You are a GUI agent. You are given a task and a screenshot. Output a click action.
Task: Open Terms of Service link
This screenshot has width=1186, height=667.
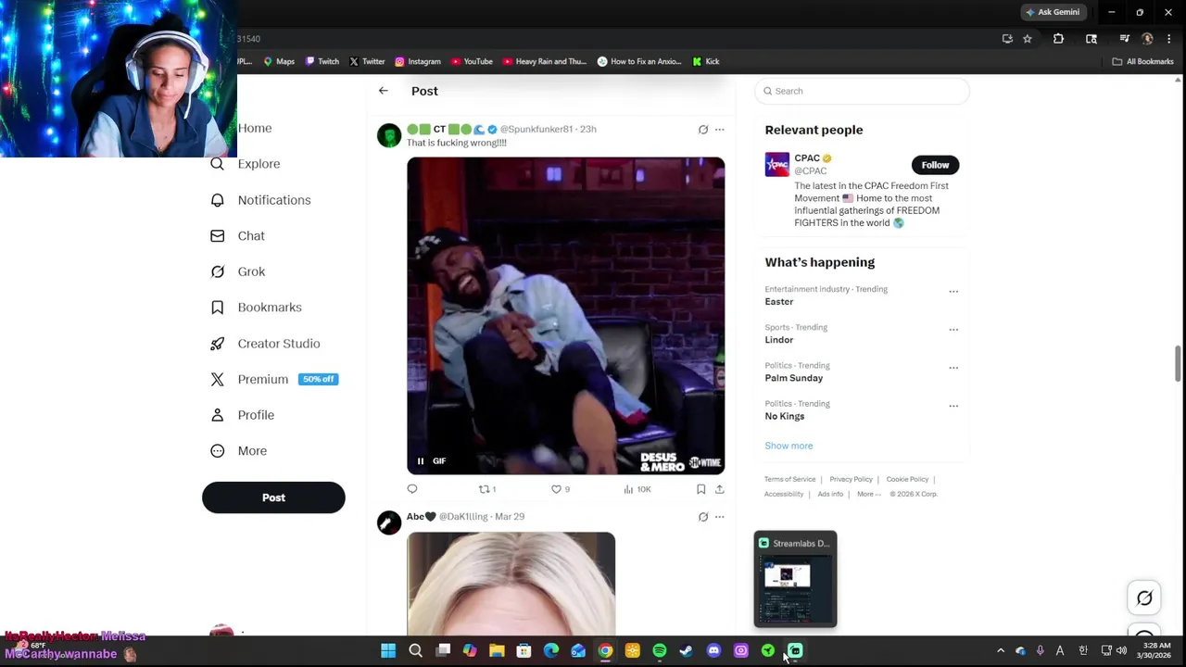click(x=790, y=479)
